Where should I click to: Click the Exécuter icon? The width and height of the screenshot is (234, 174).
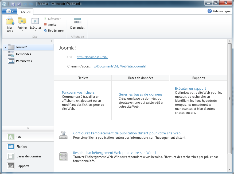click(35, 21)
